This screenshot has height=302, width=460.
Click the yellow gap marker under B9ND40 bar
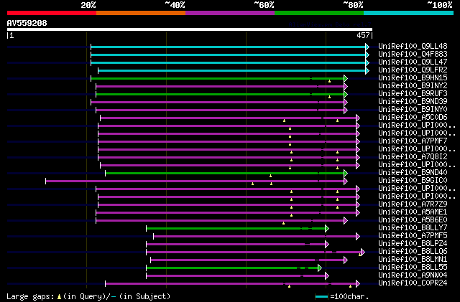click(x=270, y=176)
